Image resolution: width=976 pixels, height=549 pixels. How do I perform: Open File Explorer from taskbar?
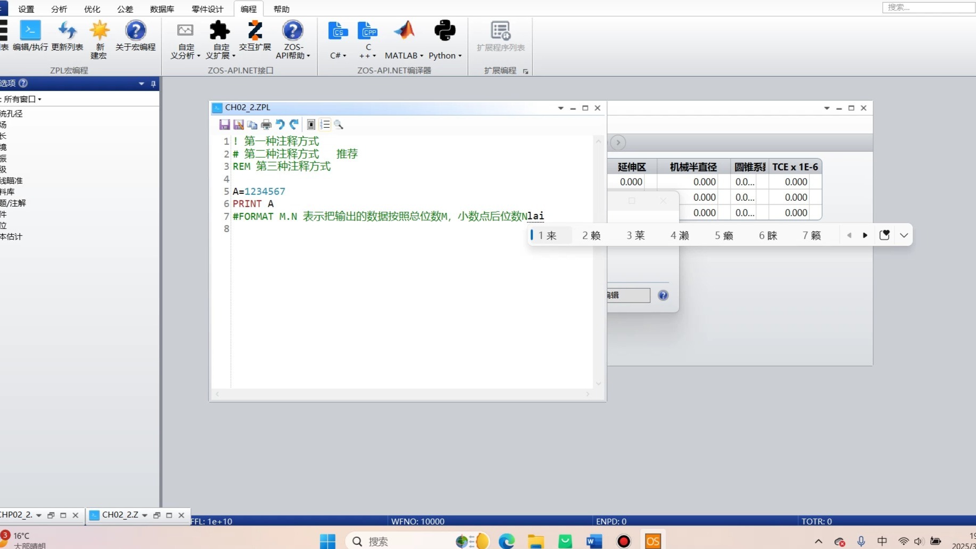point(536,541)
